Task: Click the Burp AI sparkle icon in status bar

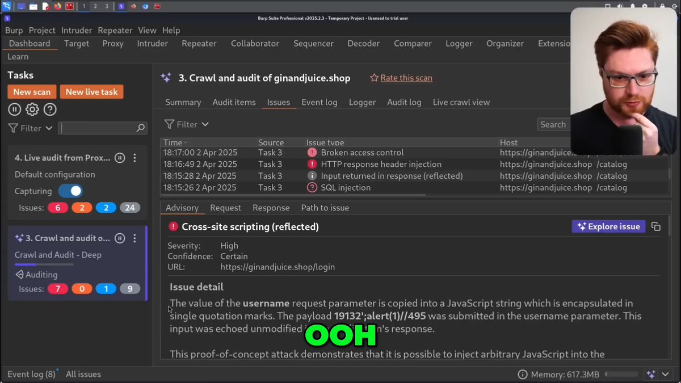Action: click(x=651, y=374)
